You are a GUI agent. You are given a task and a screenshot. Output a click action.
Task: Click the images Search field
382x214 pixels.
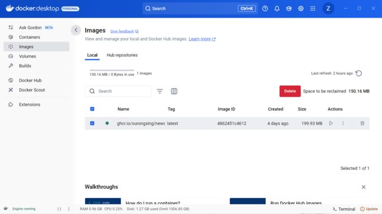pyautogui.click(x=118, y=91)
